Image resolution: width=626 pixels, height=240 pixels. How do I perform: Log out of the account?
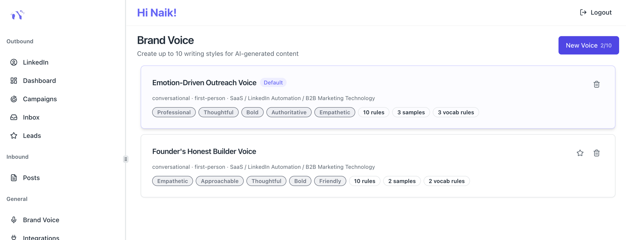pos(596,12)
